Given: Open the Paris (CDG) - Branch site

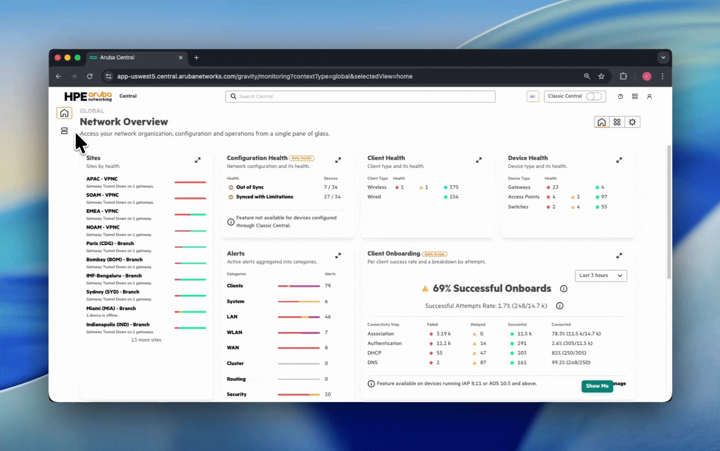Looking at the screenshot, I should (110, 243).
